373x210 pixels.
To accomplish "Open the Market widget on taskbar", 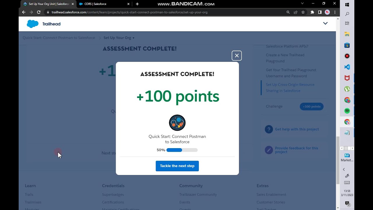I will [347, 157].
